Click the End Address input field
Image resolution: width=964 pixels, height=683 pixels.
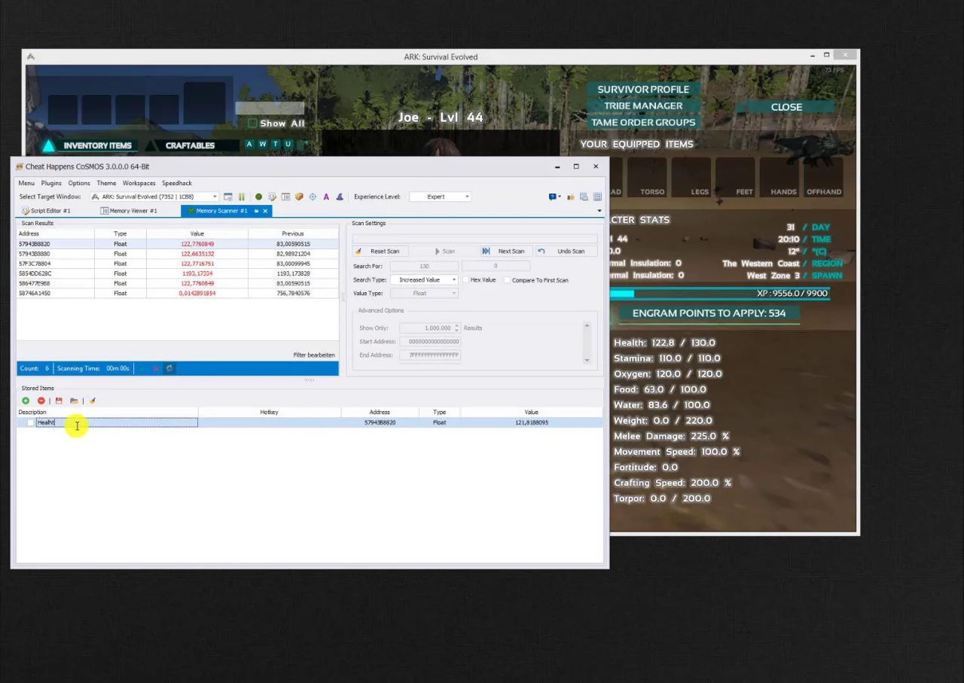tap(430, 355)
